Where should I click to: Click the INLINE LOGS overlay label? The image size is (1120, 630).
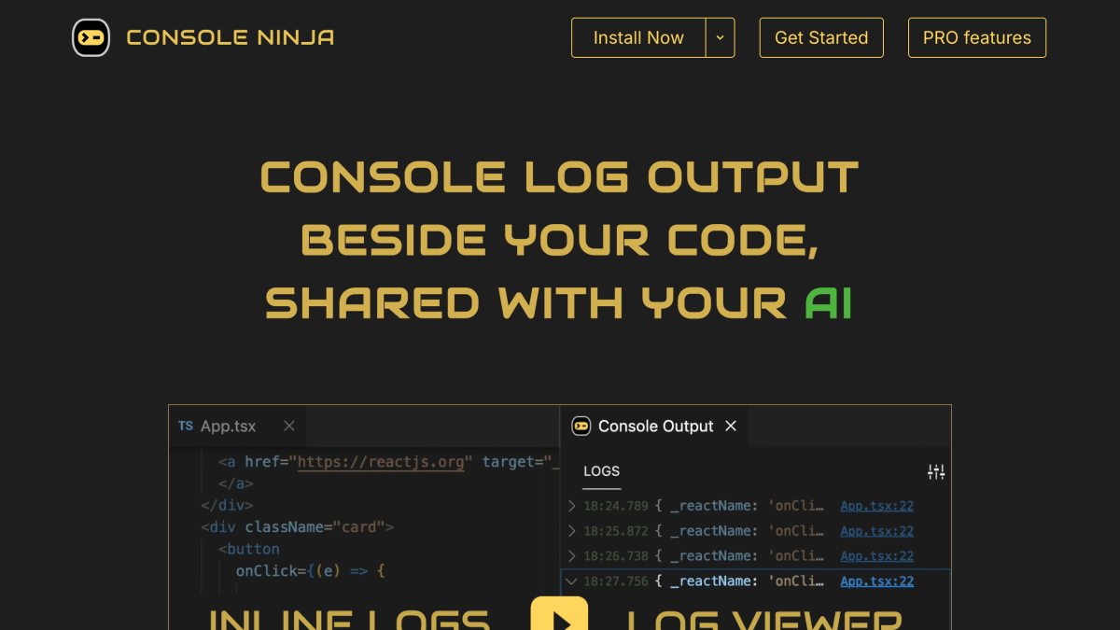pos(348,620)
